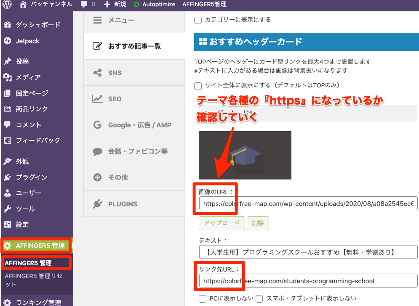
Task: Click the home icon beside バッチャンネル
Action: tap(23, 4)
